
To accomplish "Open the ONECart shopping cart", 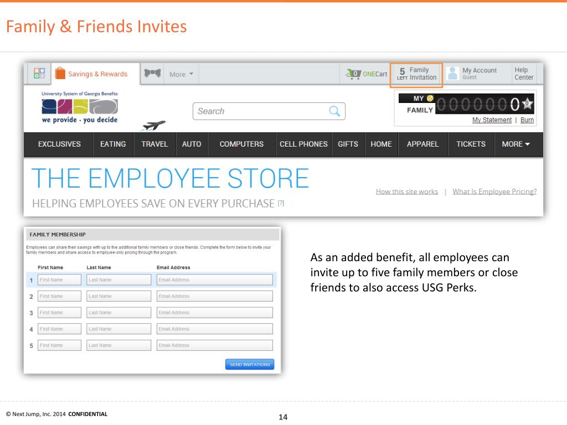I will tap(366, 74).
